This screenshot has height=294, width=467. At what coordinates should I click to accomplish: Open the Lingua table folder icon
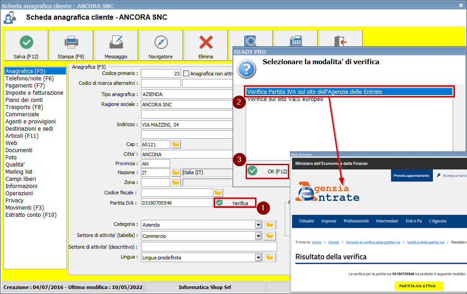point(270,257)
